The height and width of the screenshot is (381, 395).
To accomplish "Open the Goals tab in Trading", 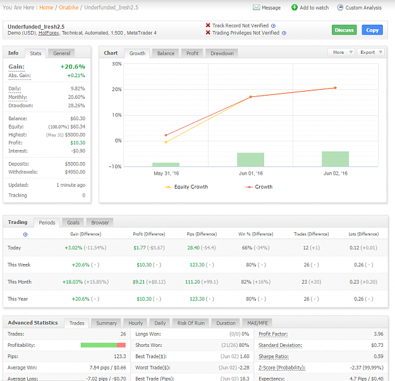I will (x=73, y=223).
